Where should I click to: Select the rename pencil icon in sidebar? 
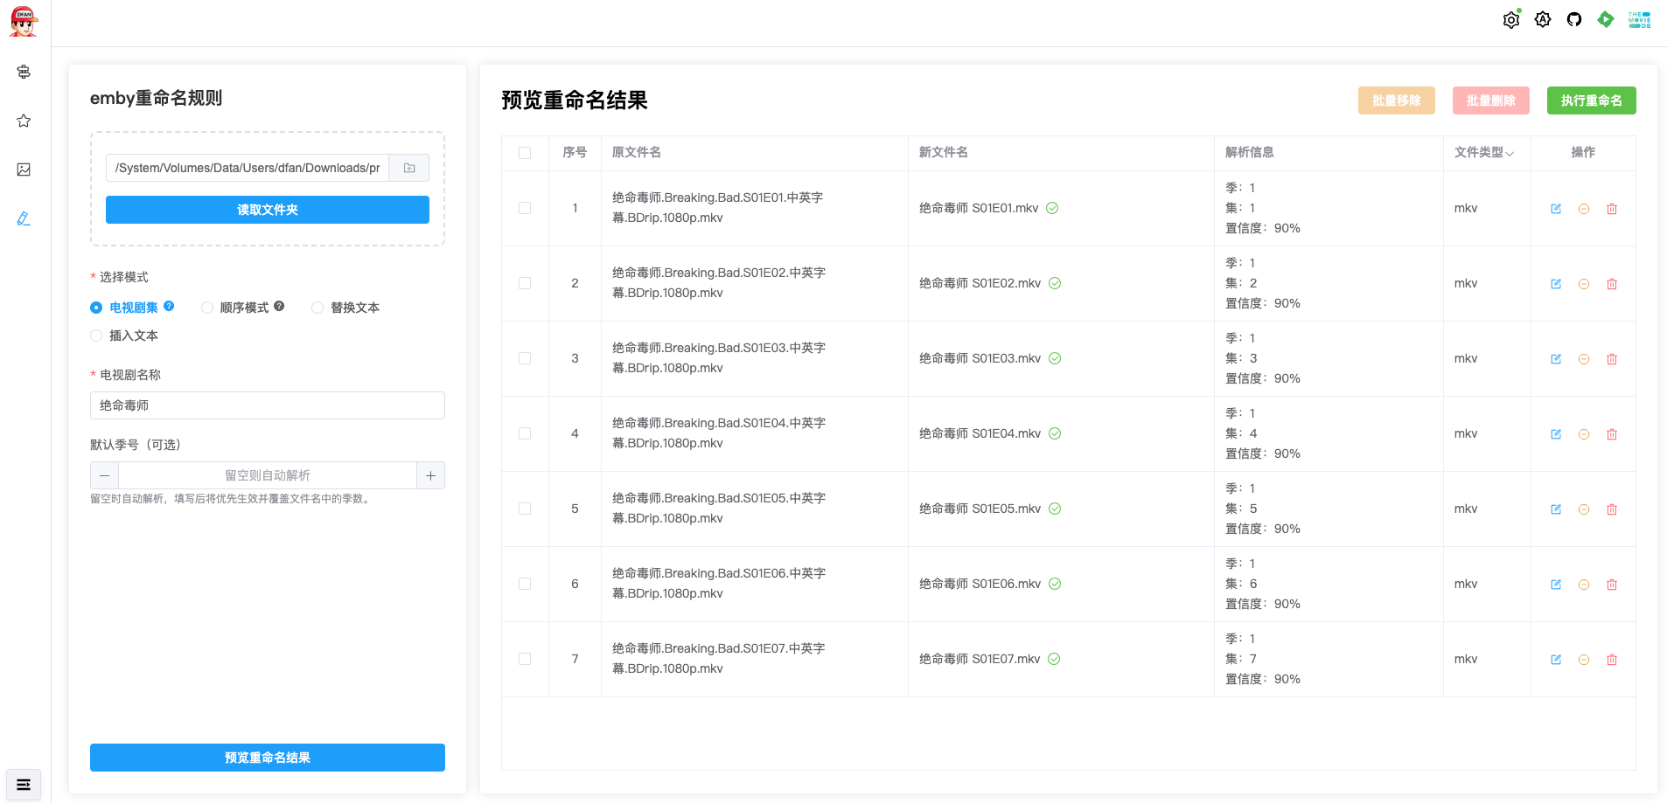[24, 218]
